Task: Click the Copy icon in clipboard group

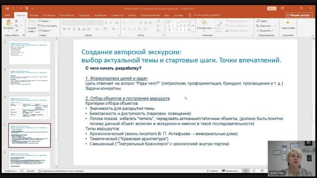Action: click(x=16, y=26)
